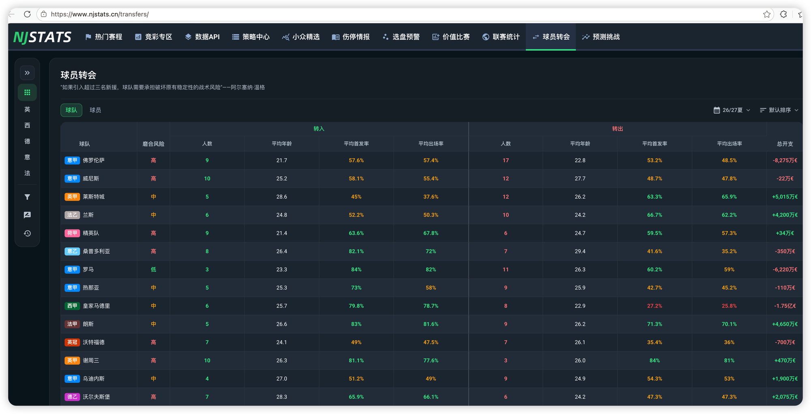Click the browser address bar URL
811x414 pixels.
point(100,14)
